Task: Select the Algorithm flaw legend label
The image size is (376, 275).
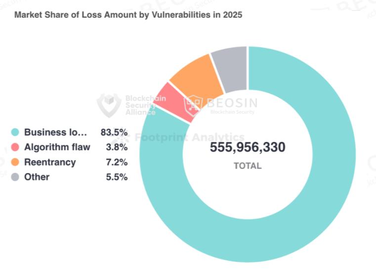Action: coord(57,147)
